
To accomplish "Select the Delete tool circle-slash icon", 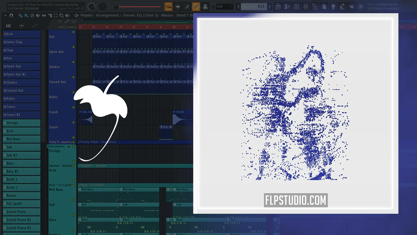I will click(32, 15).
